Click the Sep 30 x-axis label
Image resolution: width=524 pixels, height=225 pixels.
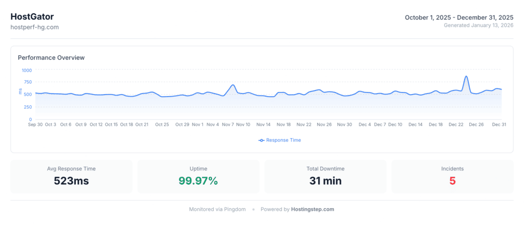35,124
